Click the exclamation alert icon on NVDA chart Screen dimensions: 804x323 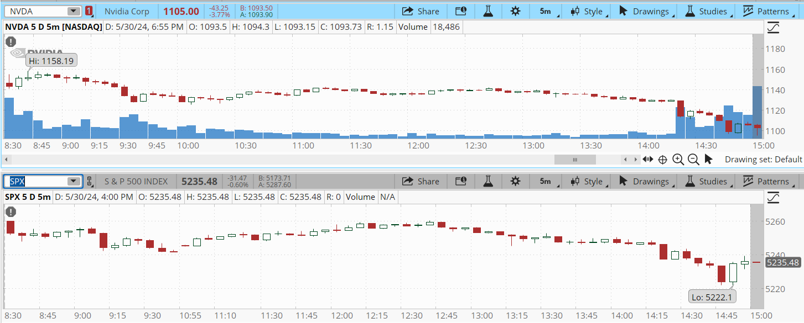tap(10, 41)
